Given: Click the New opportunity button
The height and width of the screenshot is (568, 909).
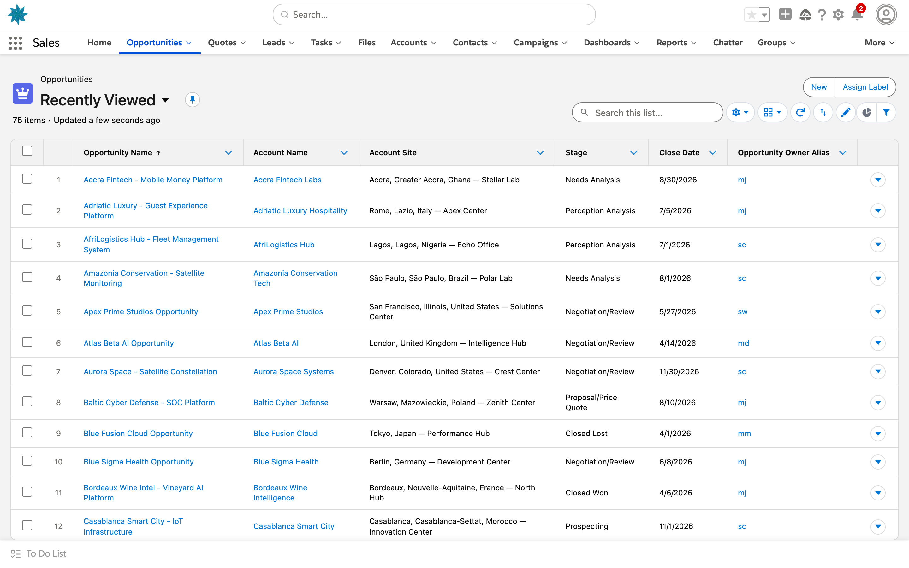Looking at the screenshot, I should [819, 87].
